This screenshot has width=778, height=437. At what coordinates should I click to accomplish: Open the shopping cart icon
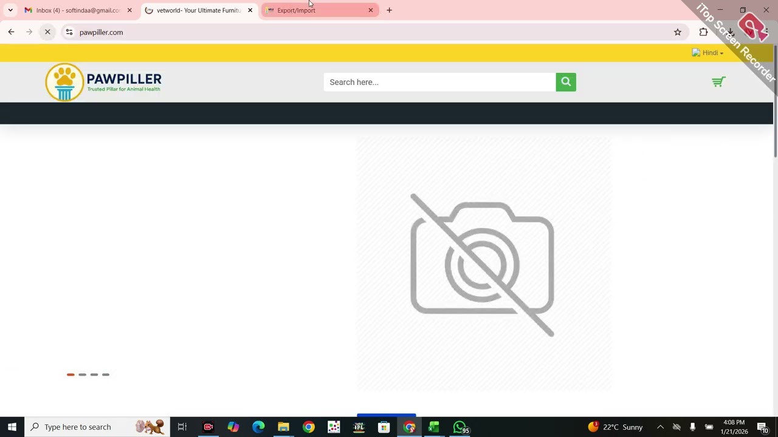click(x=718, y=82)
